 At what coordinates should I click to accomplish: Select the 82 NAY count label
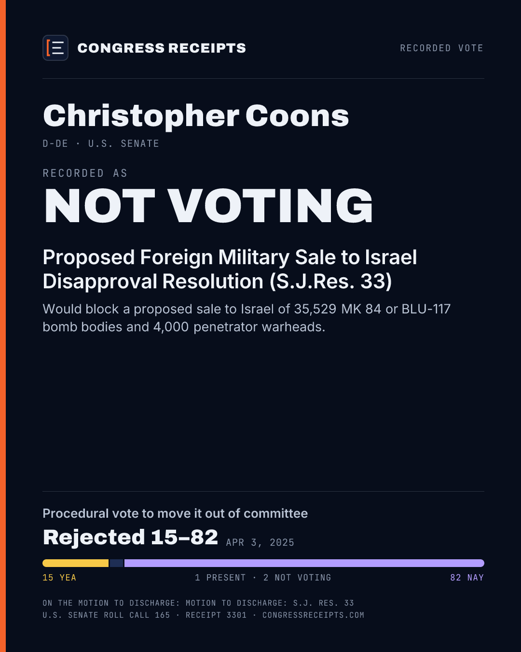(467, 578)
